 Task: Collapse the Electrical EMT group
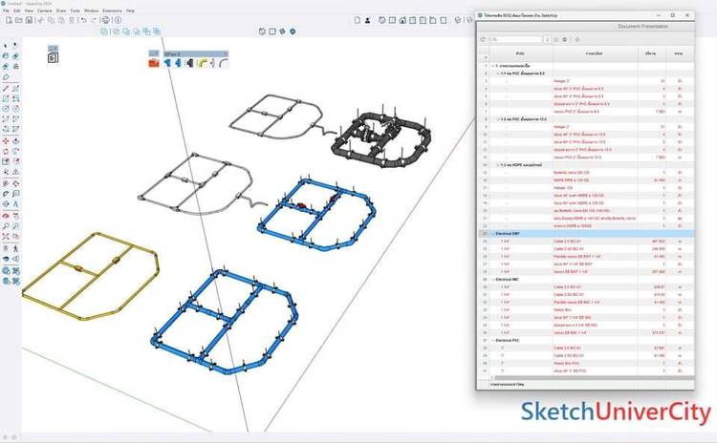pos(493,233)
